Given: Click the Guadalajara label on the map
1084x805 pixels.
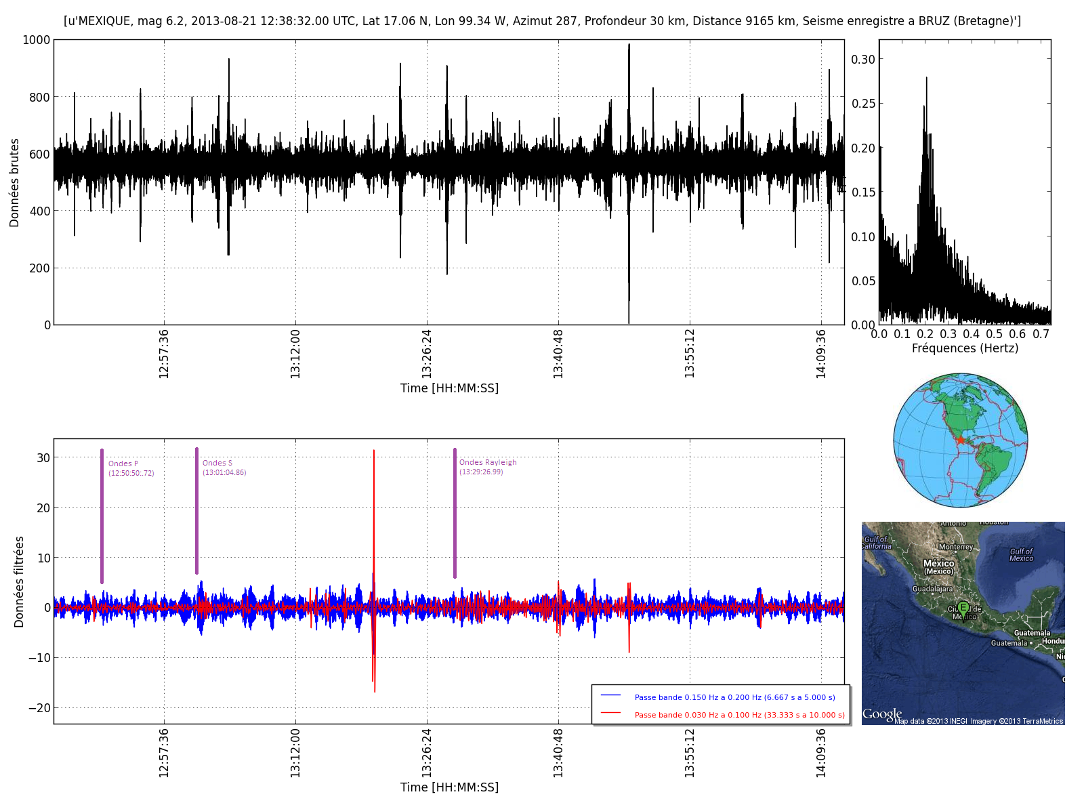Looking at the screenshot, I should coord(933,589).
